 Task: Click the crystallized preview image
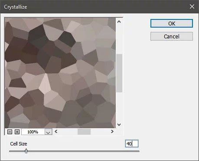60,73
